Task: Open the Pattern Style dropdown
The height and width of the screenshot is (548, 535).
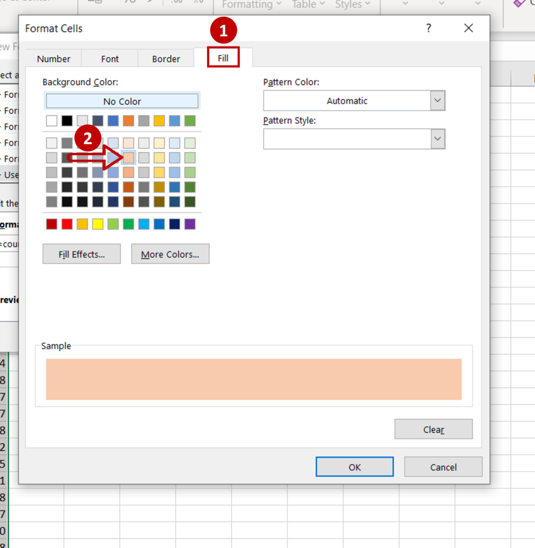Action: point(437,139)
